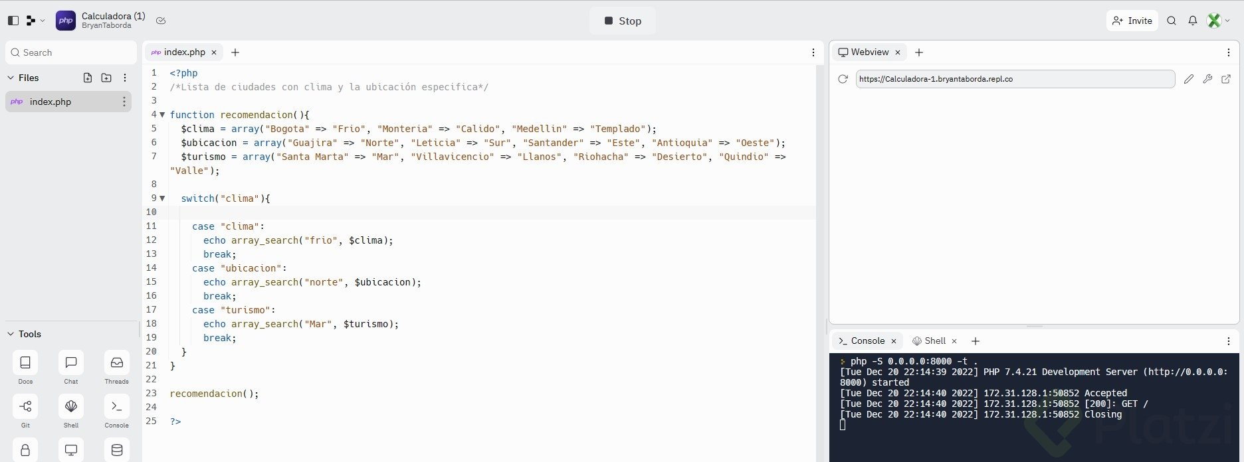Close the Shell tab
This screenshot has width=1244, height=462.
[x=954, y=341]
